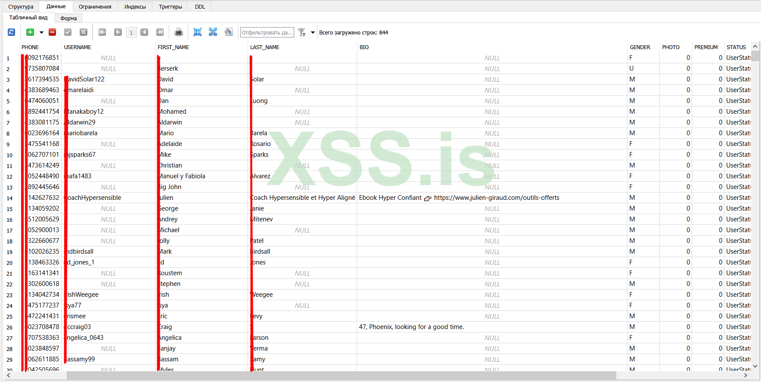Select row 1 by its row number
Image resolution: width=761 pixels, height=382 pixels.
(8, 58)
